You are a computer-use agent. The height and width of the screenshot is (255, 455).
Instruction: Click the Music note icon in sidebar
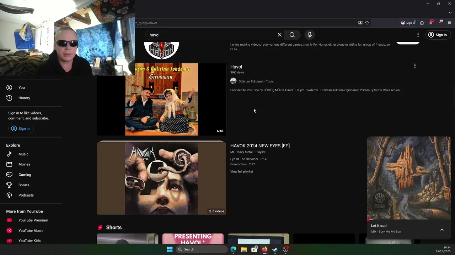pos(9,154)
